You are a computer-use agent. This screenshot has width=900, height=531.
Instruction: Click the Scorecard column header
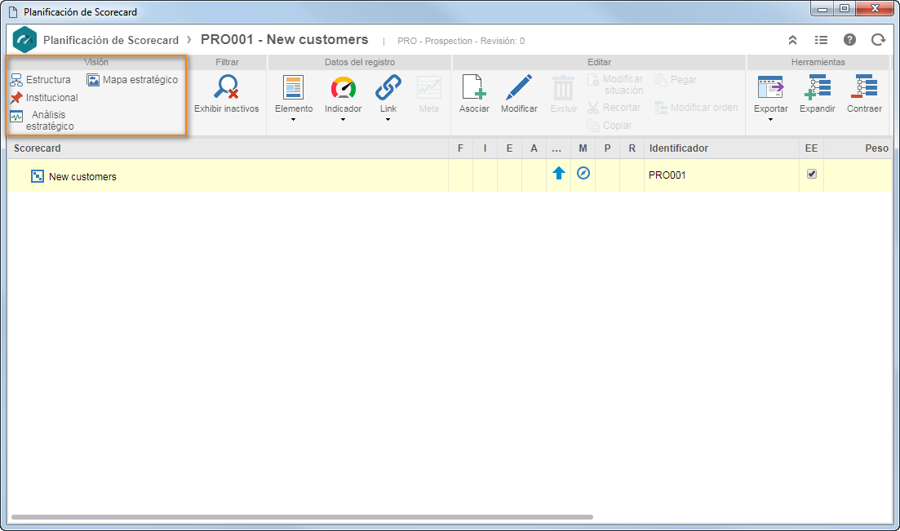[228, 148]
